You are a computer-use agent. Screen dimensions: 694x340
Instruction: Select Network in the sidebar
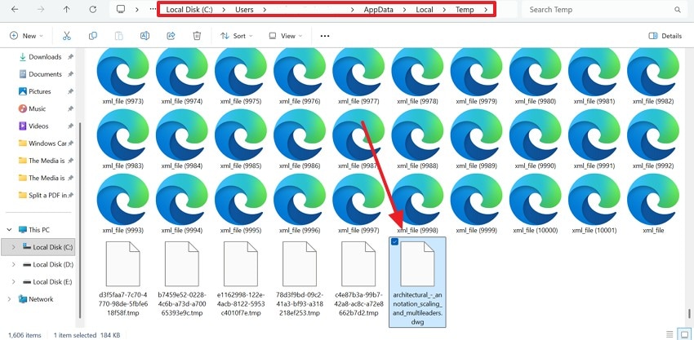pyautogui.click(x=35, y=299)
